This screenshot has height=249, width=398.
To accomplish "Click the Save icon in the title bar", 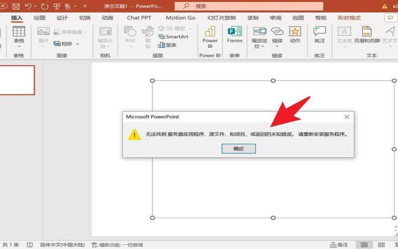I will [16, 6].
